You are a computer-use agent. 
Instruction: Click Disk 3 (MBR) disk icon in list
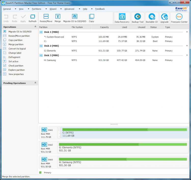[41, 56]
